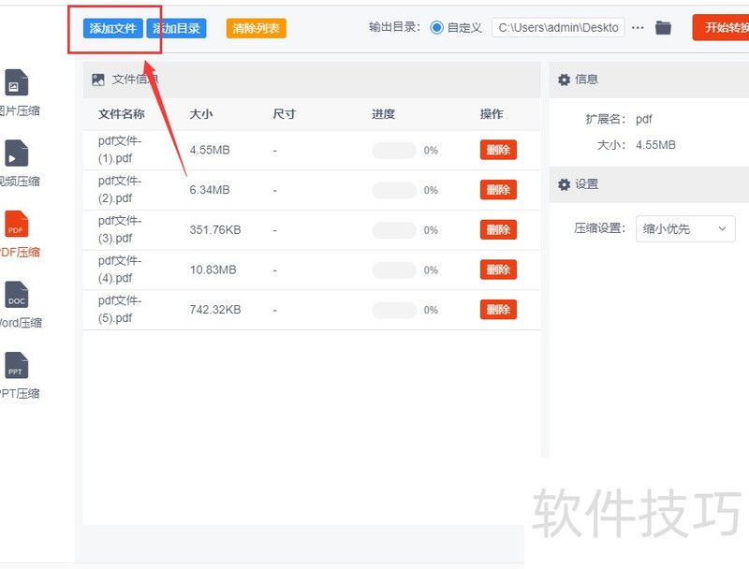Delete pdf文件-(3).pdf using 删除 button

(x=498, y=229)
